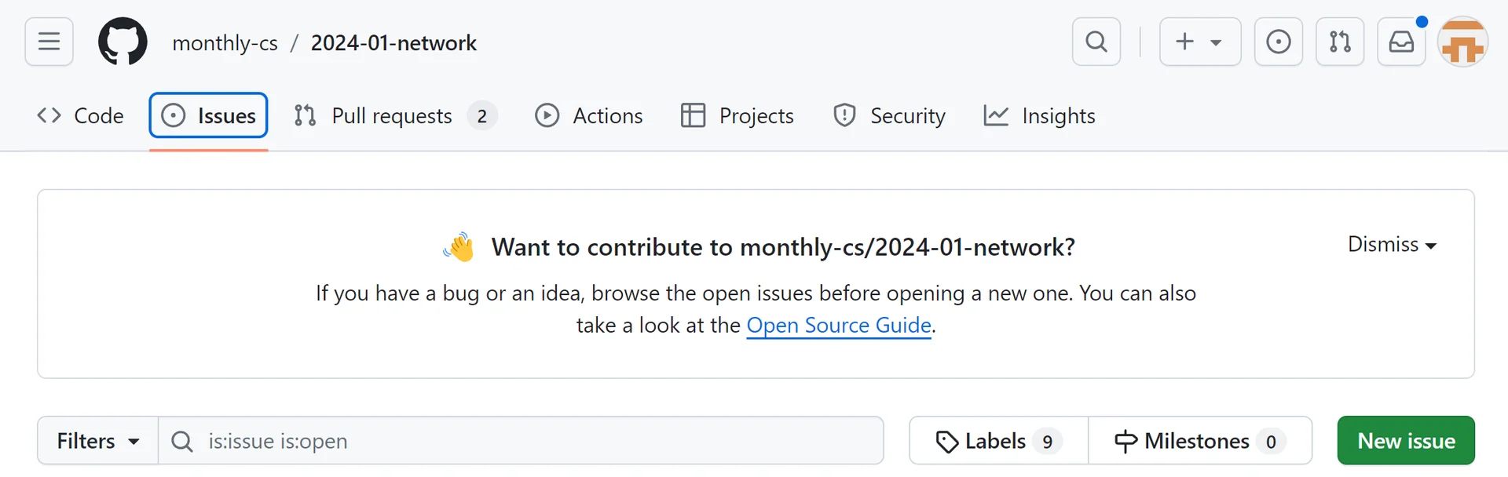The height and width of the screenshot is (477, 1508).
Task: Open the Security tab
Action: [889, 116]
